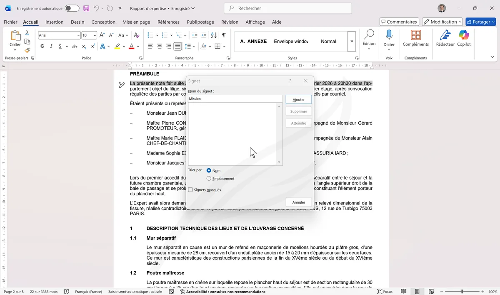Cancel the Signet dialog with Annuler
The height and width of the screenshot is (295, 500).
pyautogui.click(x=298, y=202)
